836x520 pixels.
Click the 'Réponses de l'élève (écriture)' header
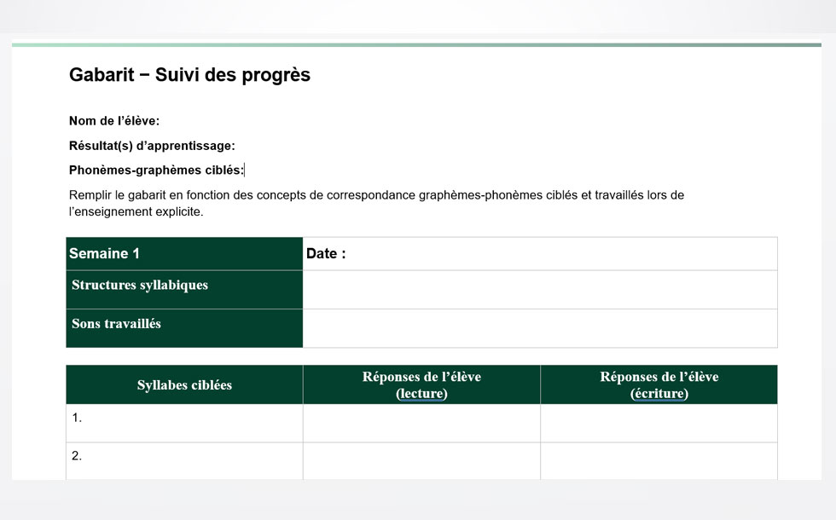[659, 384]
